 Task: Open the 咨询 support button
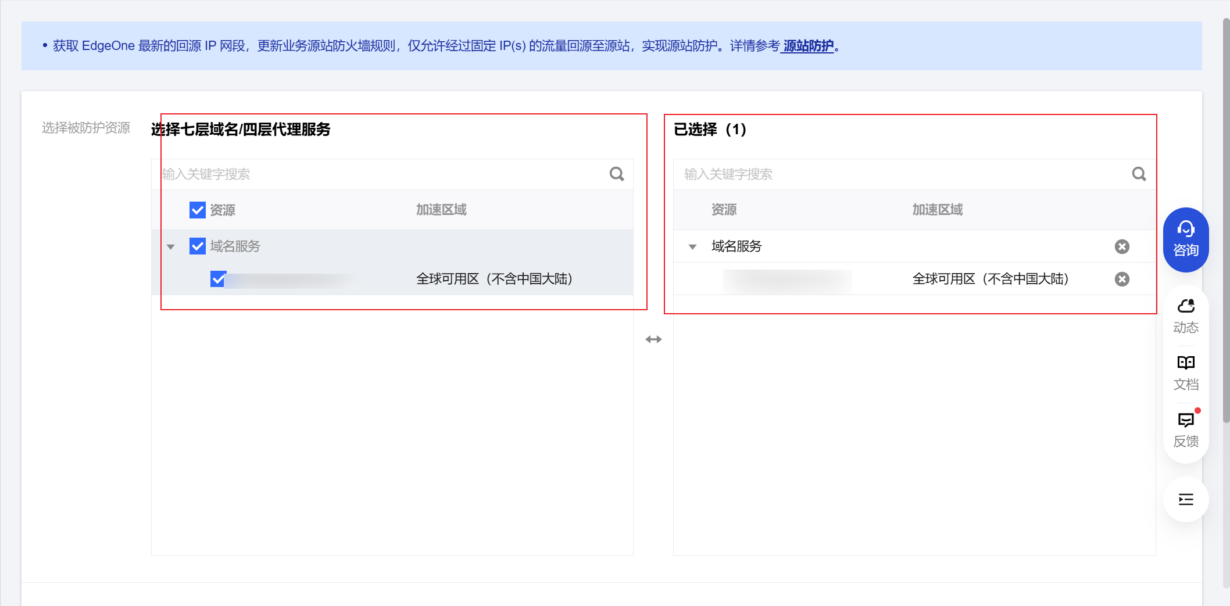(1186, 239)
